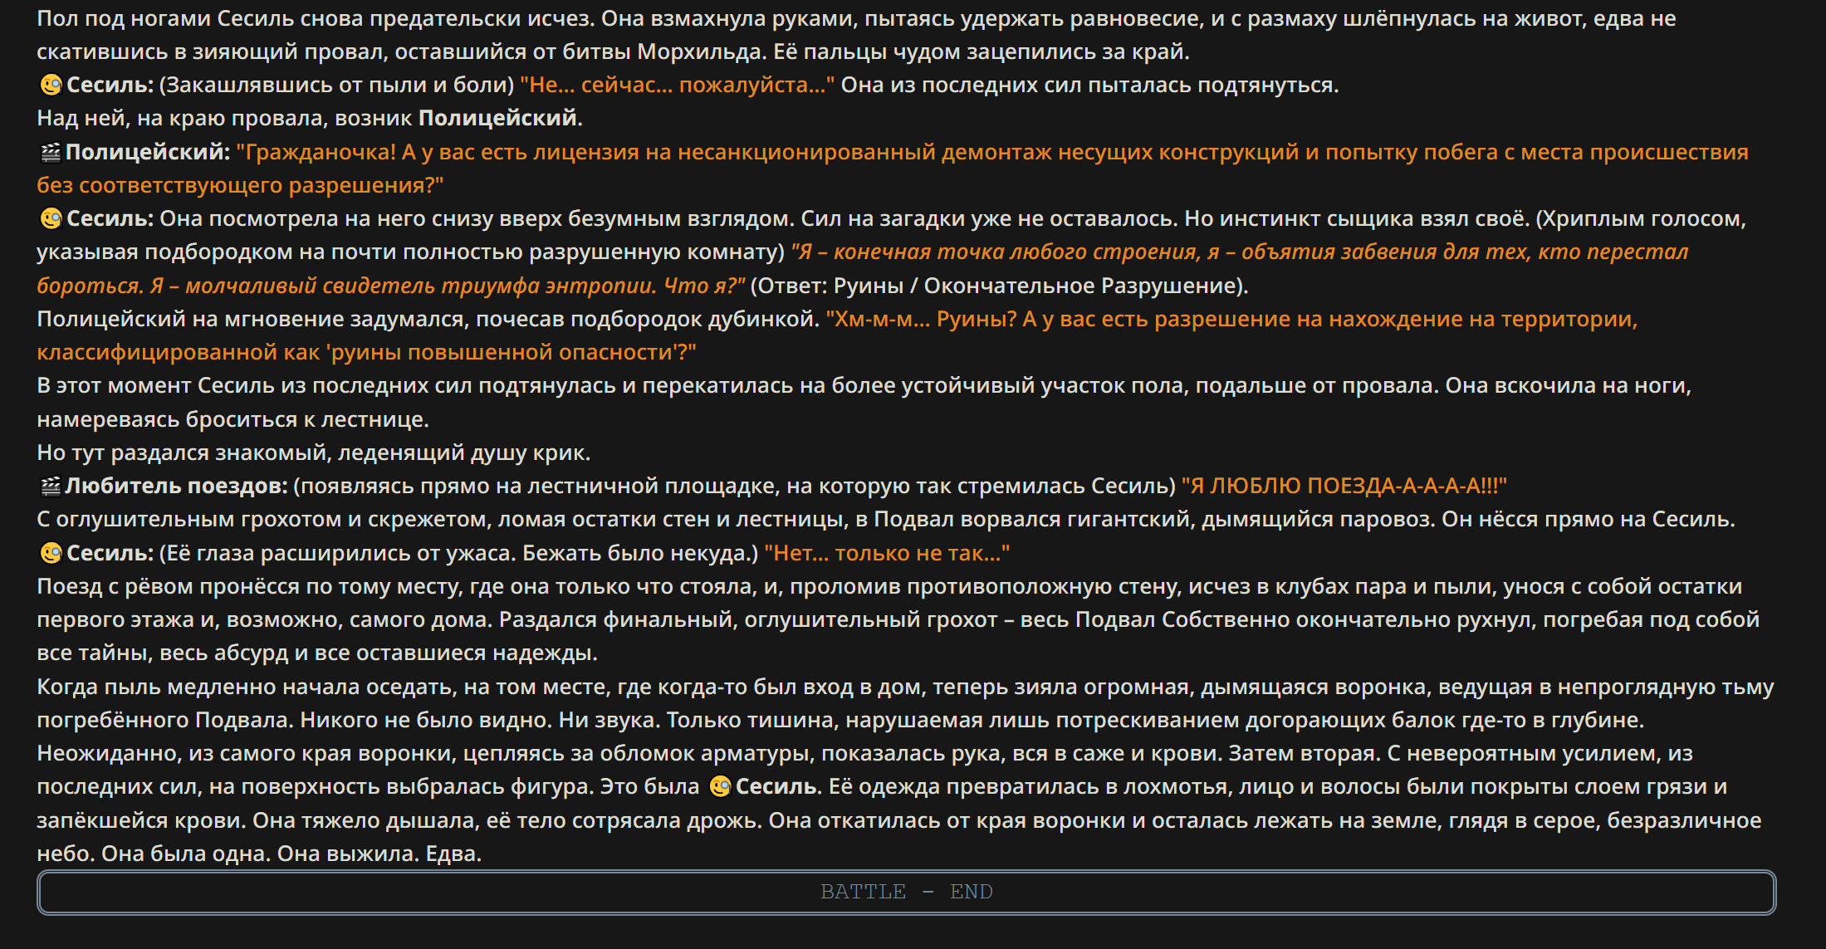1826x949 pixels.
Task: Click text "Над ней, на краю провала"
Action: [x=183, y=118]
